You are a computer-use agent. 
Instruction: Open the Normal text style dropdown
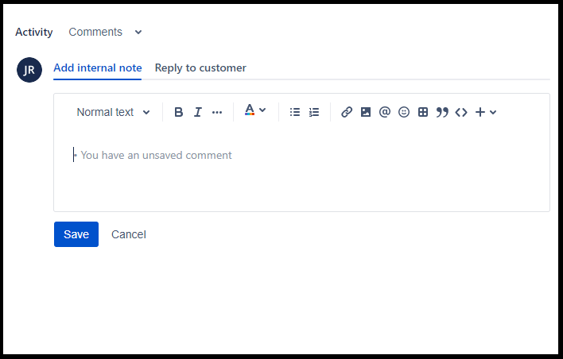tap(113, 112)
